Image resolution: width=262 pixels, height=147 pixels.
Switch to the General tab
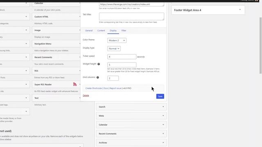pyautogui.click(x=89, y=31)
